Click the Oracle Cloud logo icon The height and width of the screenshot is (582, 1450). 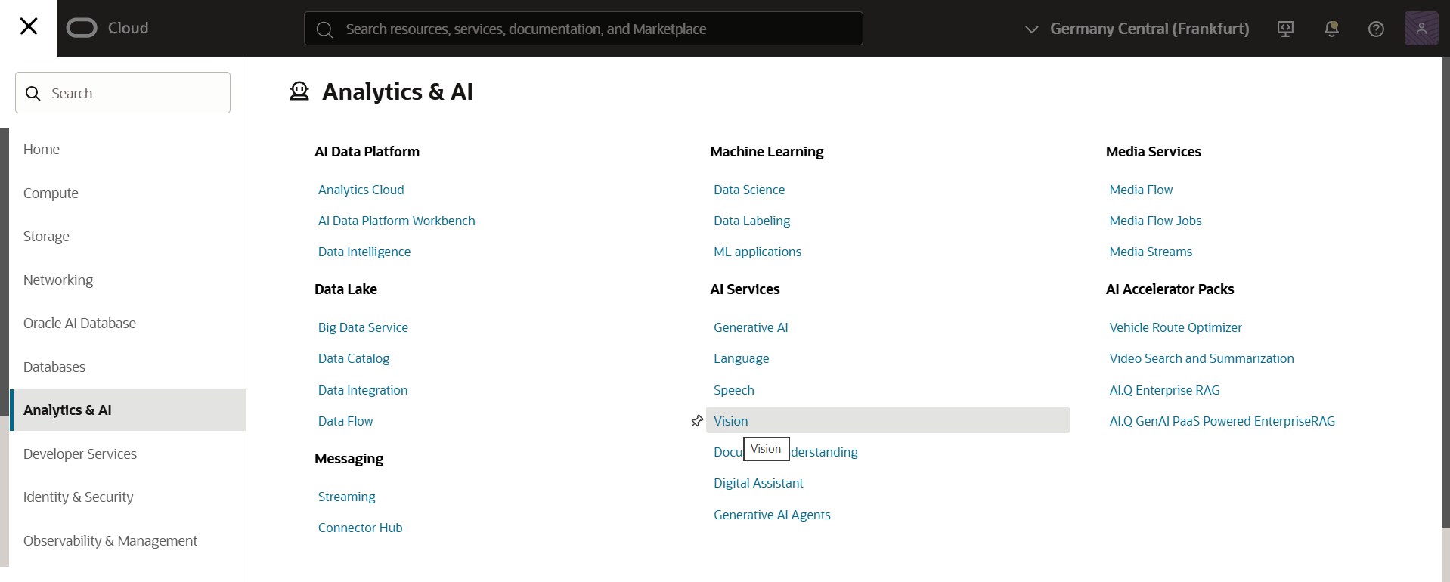click(x=82, y=28)
